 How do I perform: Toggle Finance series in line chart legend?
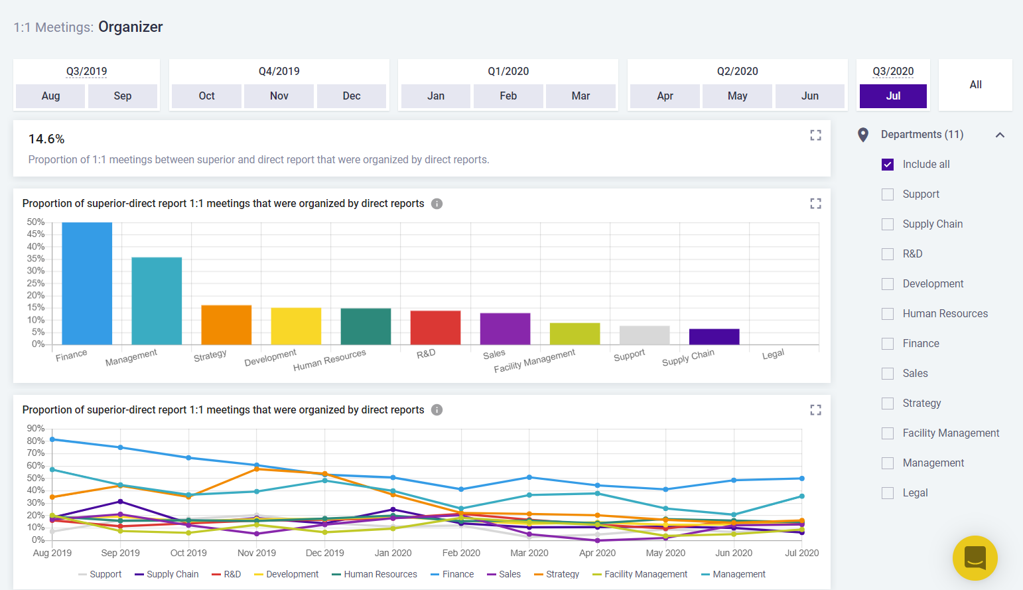click(452, 574)
